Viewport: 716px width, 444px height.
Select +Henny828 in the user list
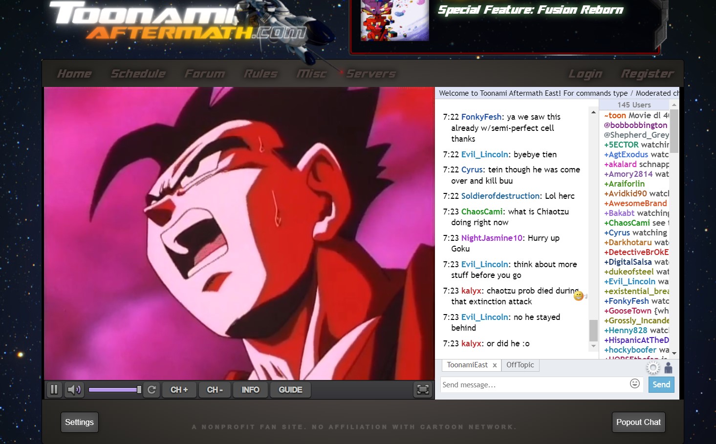(626, 330)
